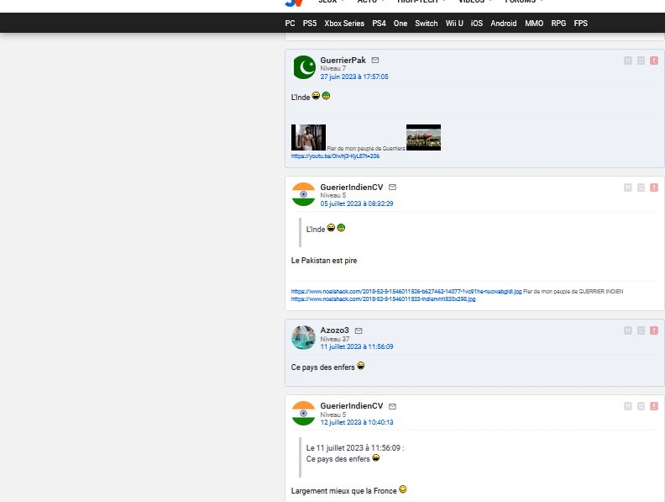Open the military parade signature image

coord(423,137)
